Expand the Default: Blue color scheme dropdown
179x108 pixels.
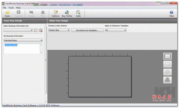coord(59,30)
